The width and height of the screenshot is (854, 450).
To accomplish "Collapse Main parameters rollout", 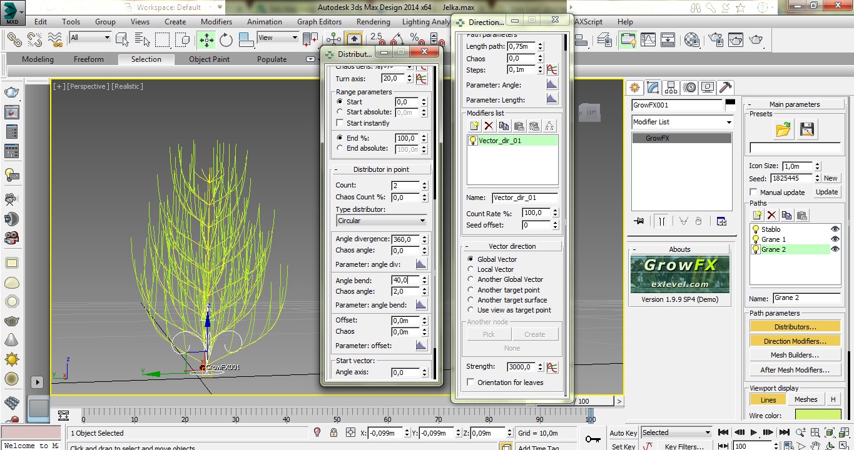I will [794, 104].
